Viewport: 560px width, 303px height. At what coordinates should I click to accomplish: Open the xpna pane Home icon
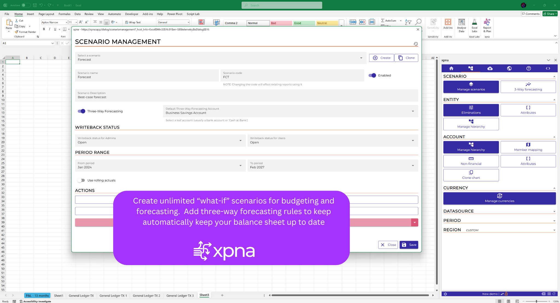451,68
